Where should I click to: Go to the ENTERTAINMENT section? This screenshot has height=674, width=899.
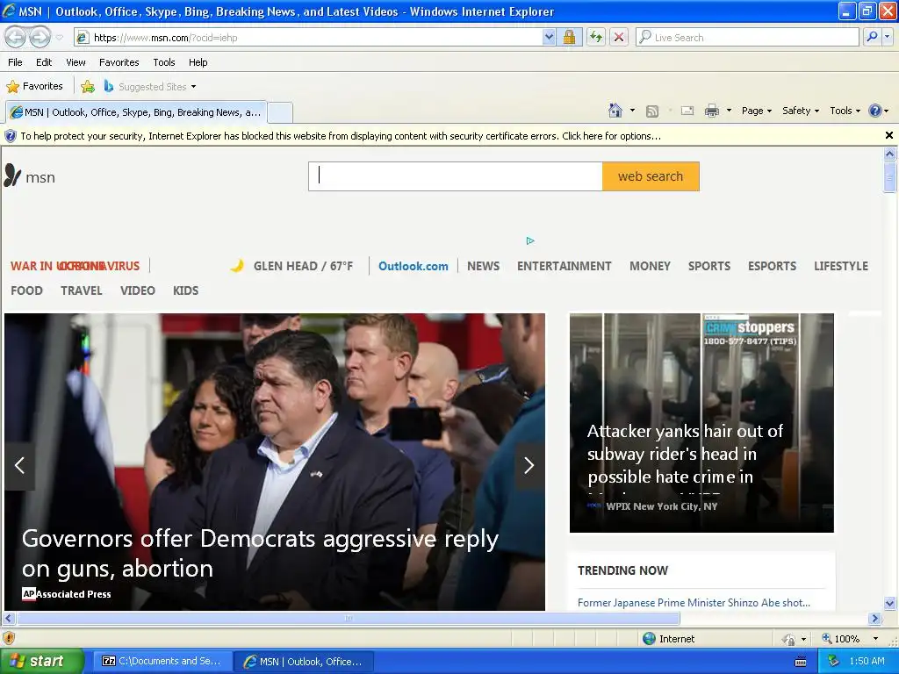click(565, 266)
